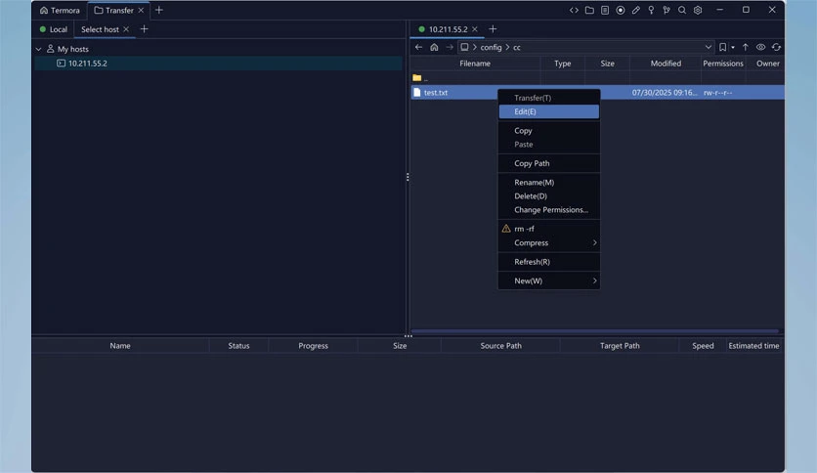
Task: Click the branch icon in title toolbar
Action: [x=666, y=10]
